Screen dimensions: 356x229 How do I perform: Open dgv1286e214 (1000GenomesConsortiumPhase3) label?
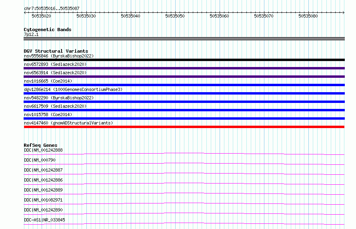[x=73, y=89]
